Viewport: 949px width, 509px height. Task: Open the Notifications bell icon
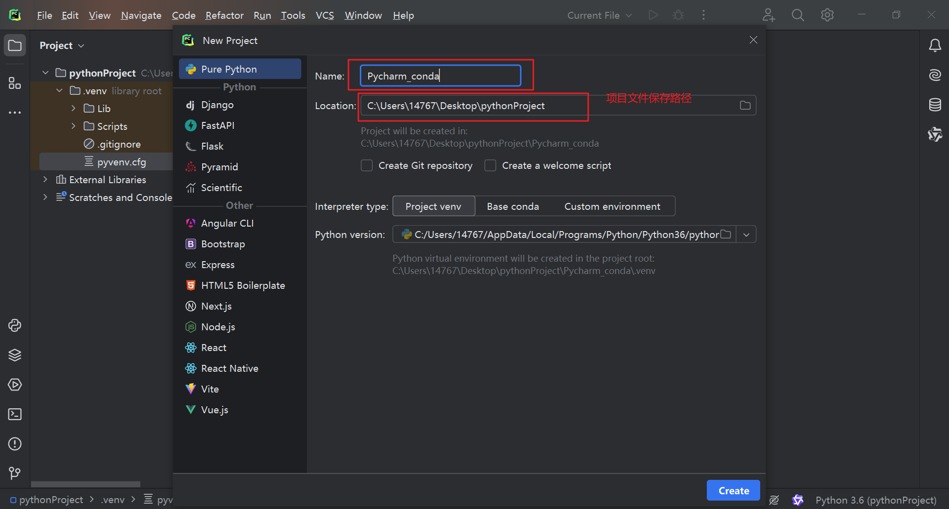(935, 45)
